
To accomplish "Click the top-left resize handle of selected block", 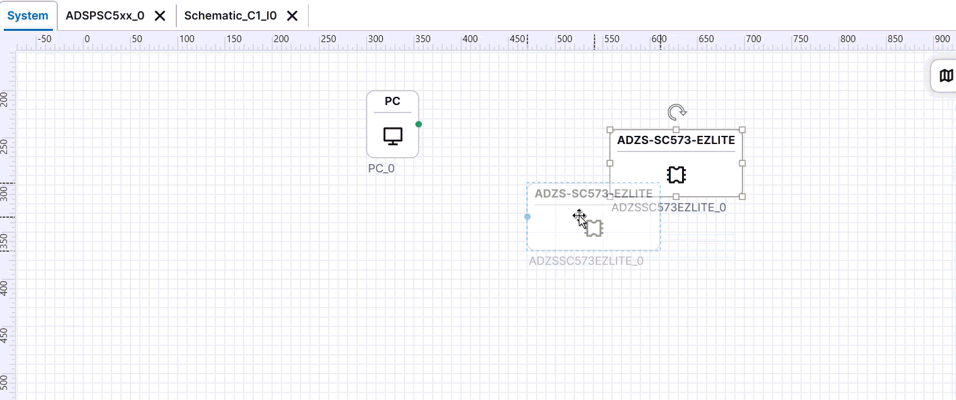I will tap(610, 130).
